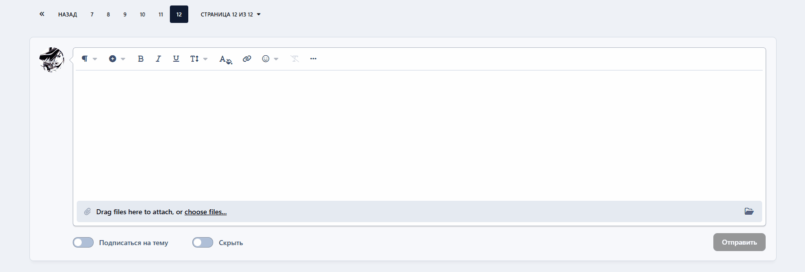Image resolution: width=805 pixels, height=272 pixels.
Task: Open attachments folder icon
Action: click(749, 211)
